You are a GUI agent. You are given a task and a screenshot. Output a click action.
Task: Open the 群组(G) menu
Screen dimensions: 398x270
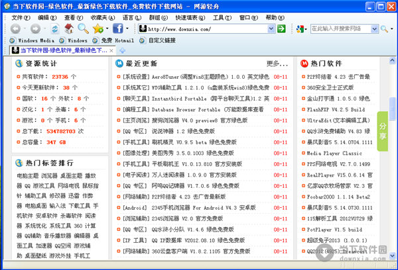[x=159, y=17]
